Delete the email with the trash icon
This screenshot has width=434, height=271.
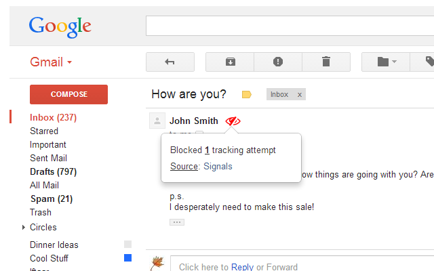click(x=326, y=62)
